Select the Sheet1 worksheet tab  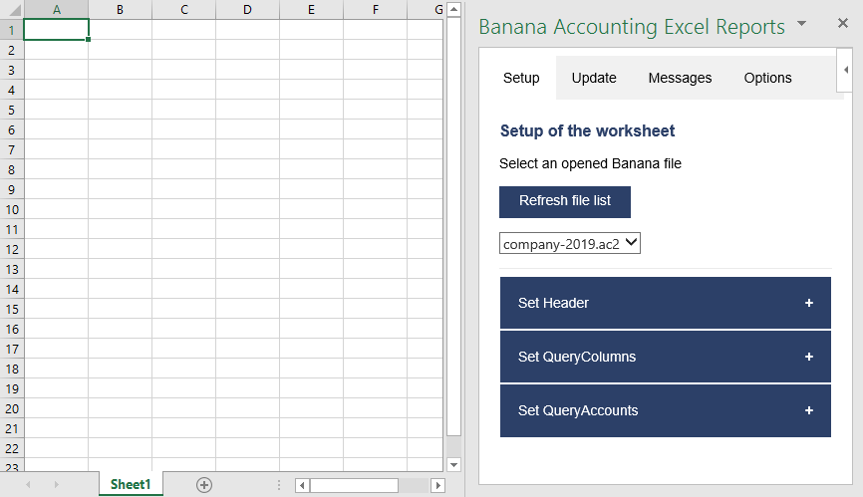[x=131, y=485]
